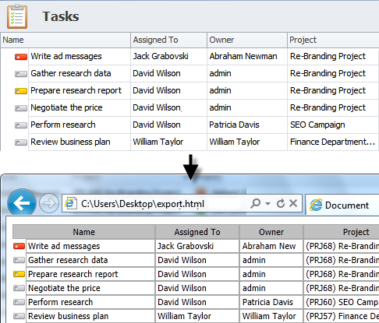This screenshot has height=323, width=379.
Task: Reload page with the refresh icon
Action: (281, 203)
